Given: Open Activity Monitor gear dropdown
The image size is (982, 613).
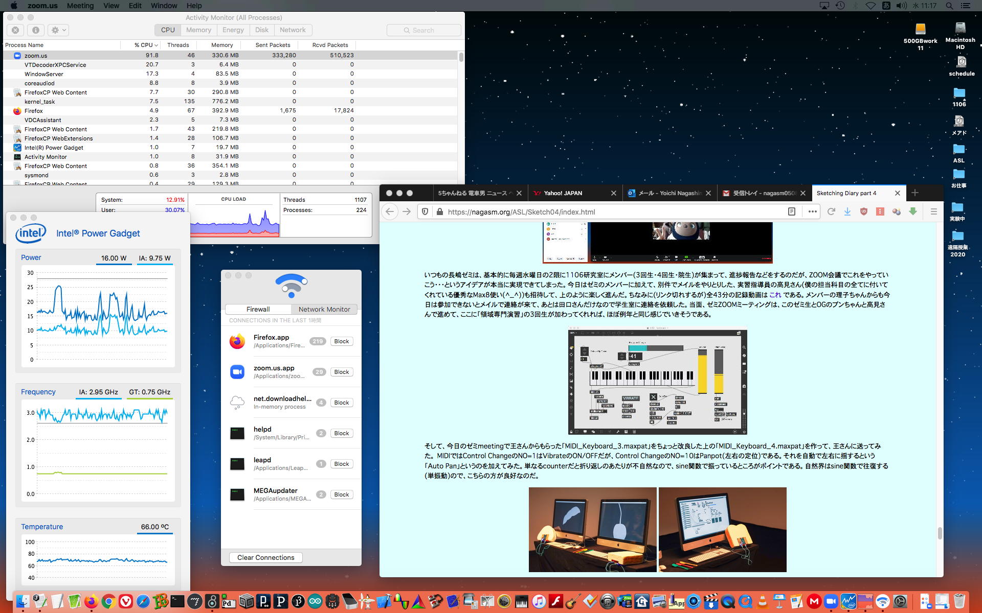Looking at the screenshot, I should click(x=58, y=30).
